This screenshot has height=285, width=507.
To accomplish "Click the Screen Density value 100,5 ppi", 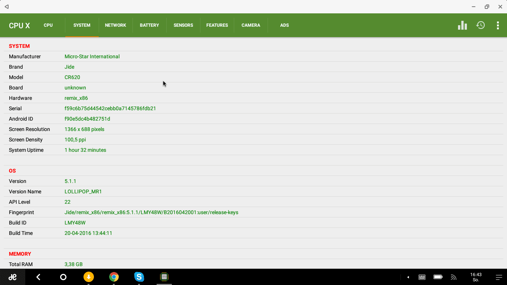I will [x=75, y=140].
